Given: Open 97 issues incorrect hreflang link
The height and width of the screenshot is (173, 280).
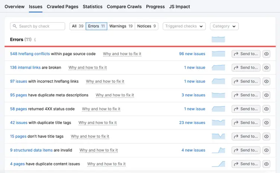Looking at the screenshot, I should pyautogui.click(x=19, y=81).
